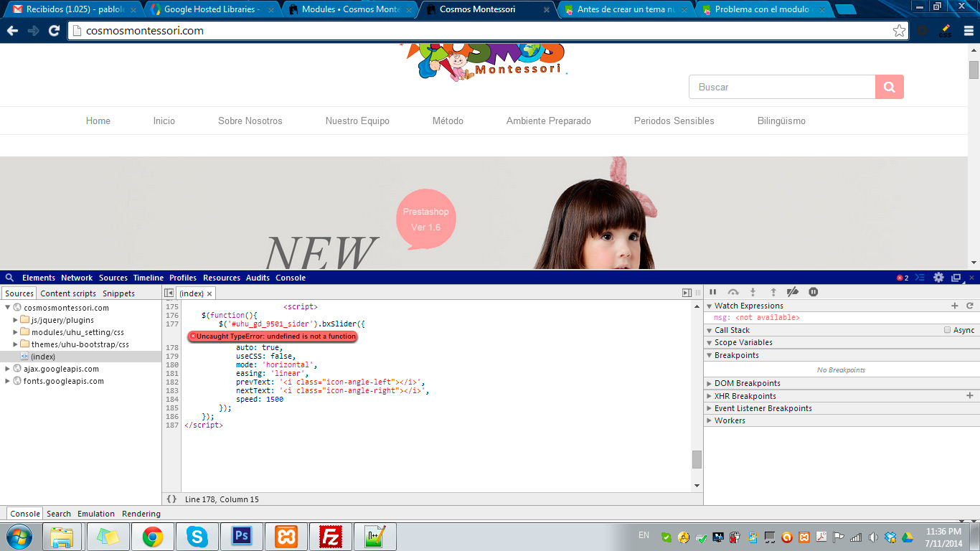This screenshot has height=551, width=980.
Task: Click the Step out of function icon
Action: point(773,292)
